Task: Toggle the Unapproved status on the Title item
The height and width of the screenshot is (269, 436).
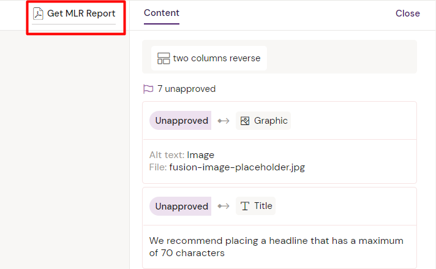Action: (x=181, y=206)
